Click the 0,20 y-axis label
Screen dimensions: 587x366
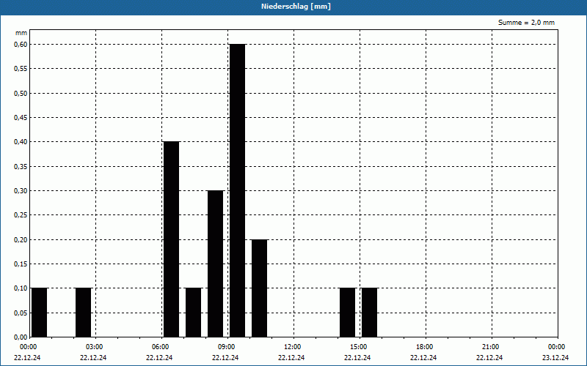21,240
